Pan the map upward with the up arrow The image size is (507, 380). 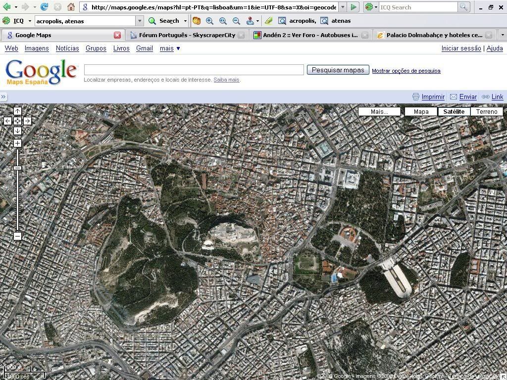tap(17, 111)
